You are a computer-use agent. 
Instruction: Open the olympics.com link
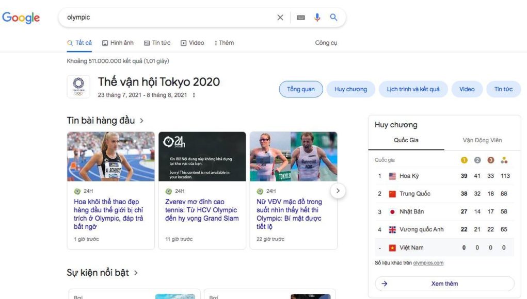click(428, 263)
